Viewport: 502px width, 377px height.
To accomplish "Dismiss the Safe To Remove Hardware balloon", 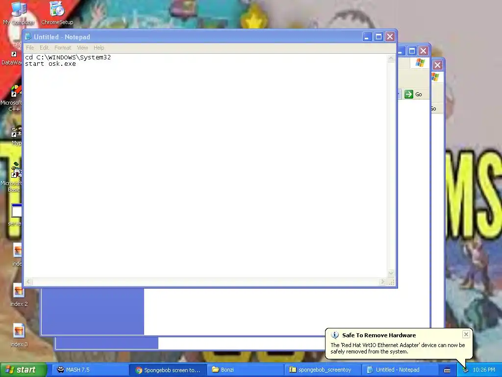I will [466, 334].
